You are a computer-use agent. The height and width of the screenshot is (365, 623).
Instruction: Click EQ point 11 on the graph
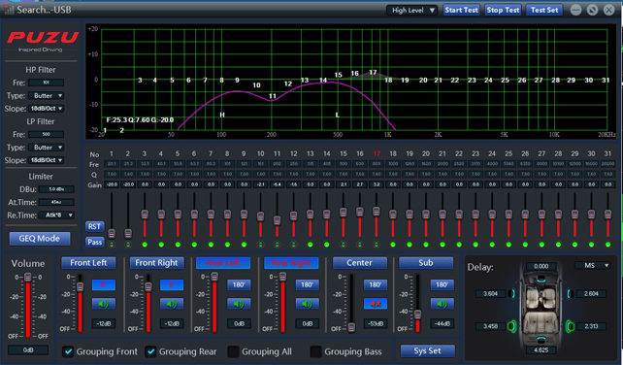click(272, 96)
